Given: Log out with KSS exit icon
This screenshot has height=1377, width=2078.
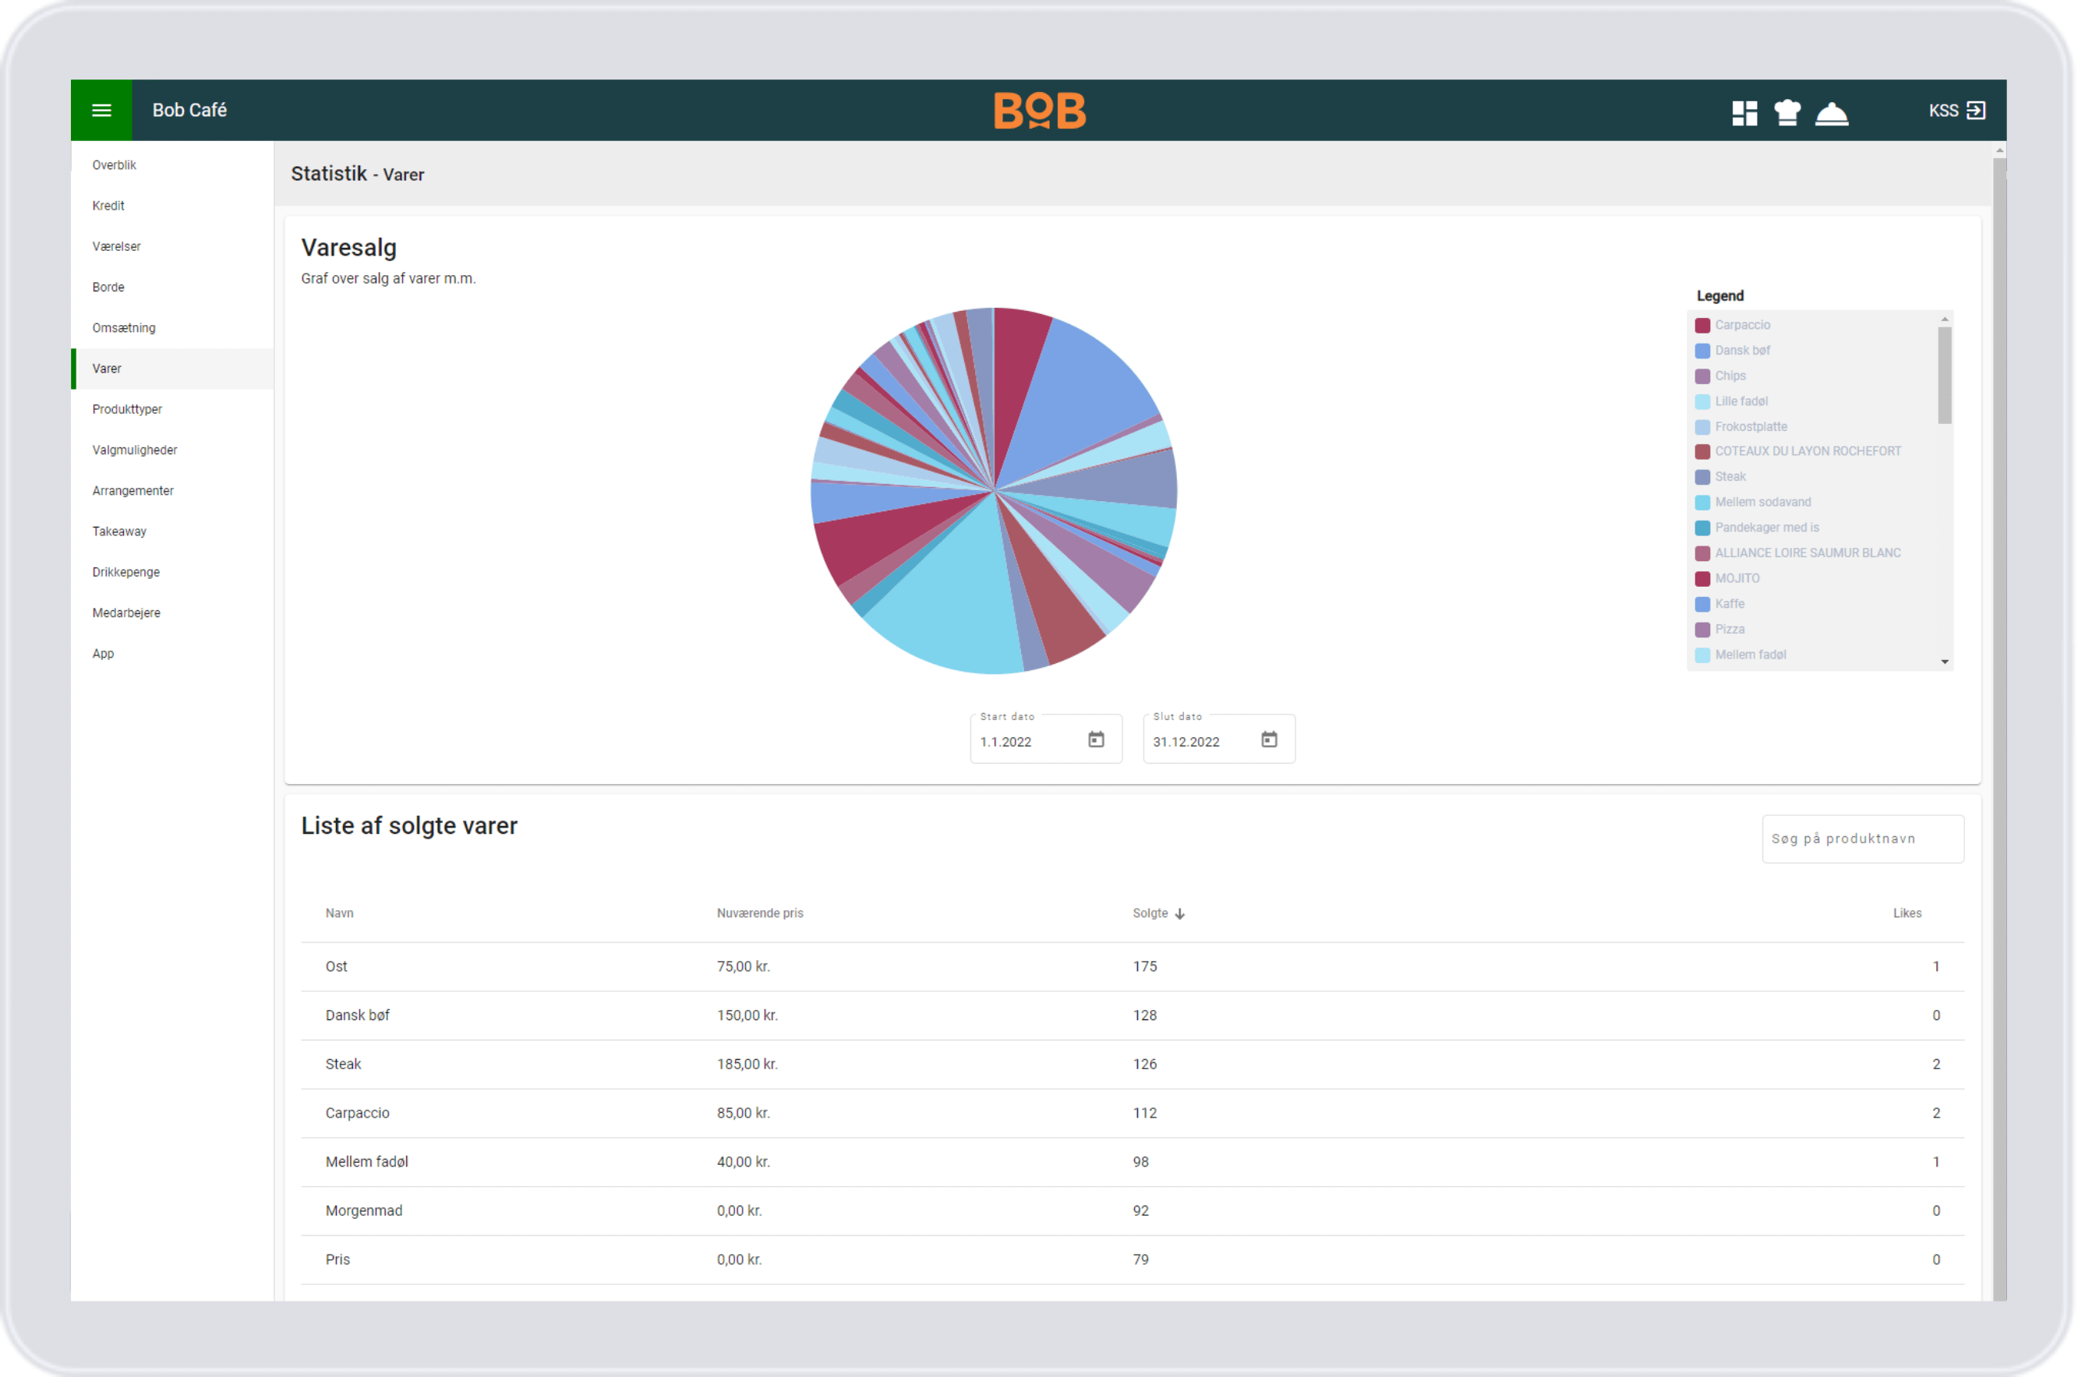Looking at the screenshot, I should point(1976,111).
